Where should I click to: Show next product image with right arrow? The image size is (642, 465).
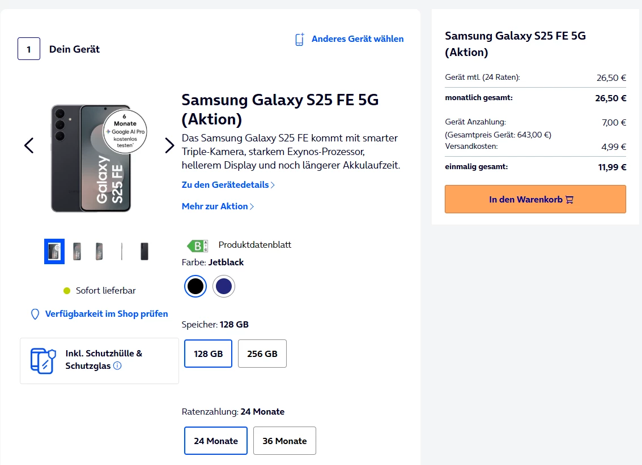pos(169,145)
